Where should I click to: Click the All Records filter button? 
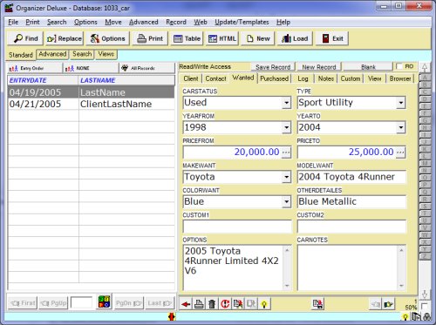[147, 68]
